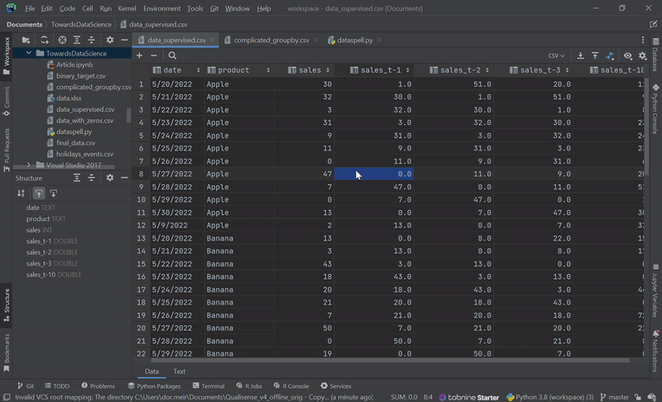Toggle alphabetical sort in Structure panel
The image size is (662, 402).
coord(22,193)
